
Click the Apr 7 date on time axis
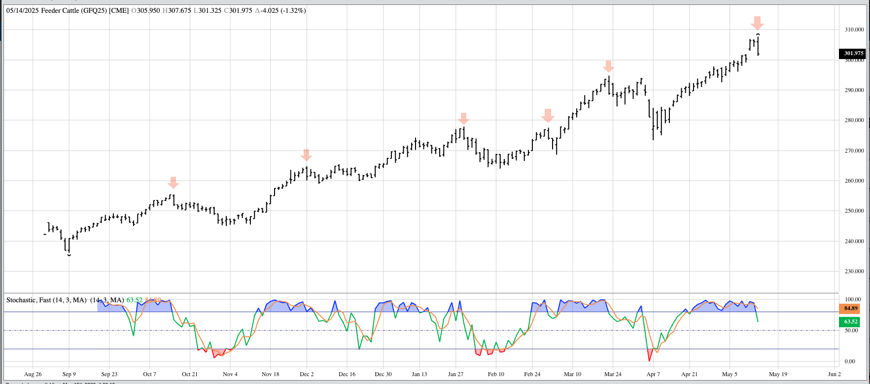point(653,374)
